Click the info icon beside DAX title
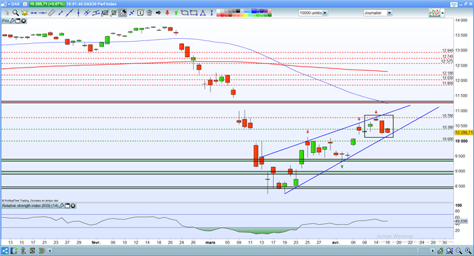Screen dimensions: 474x256 [25, 4]
